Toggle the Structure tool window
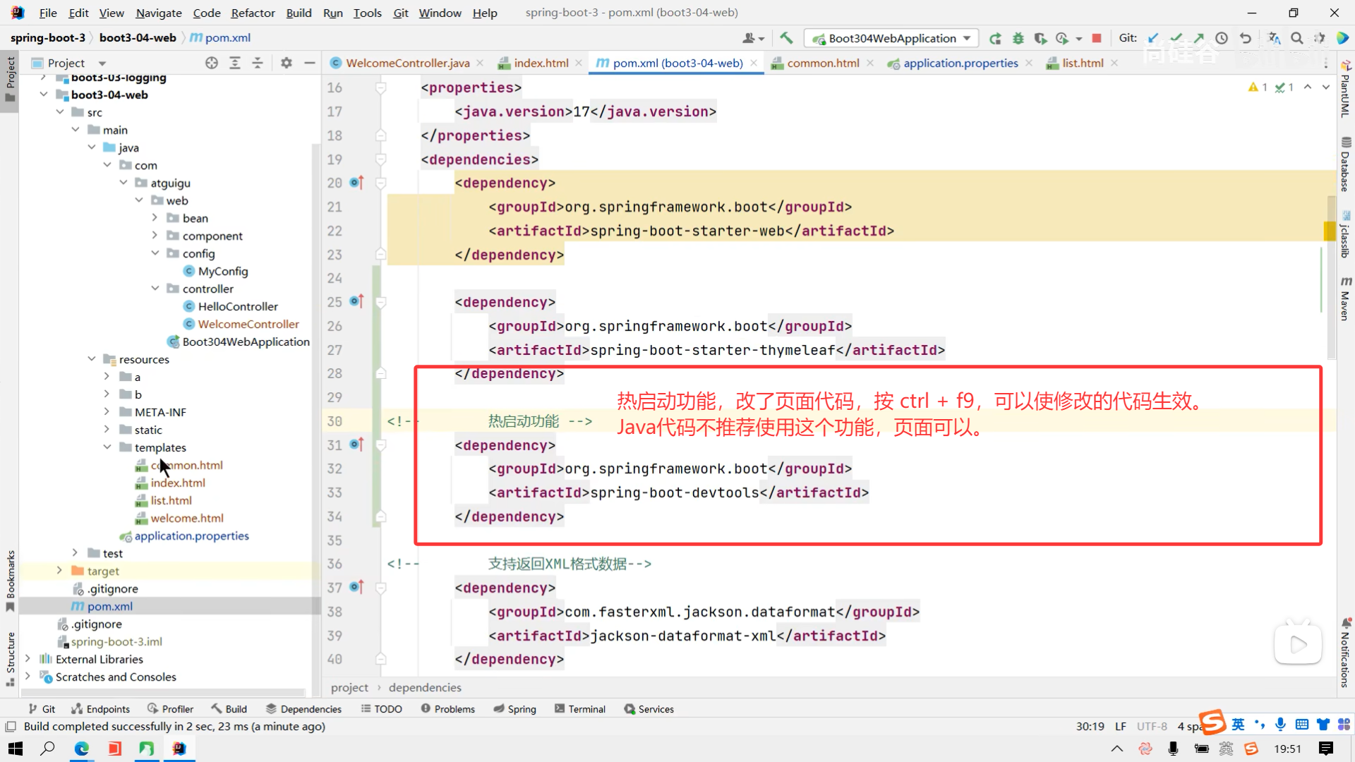1355x762 pixels. [10, 658]
